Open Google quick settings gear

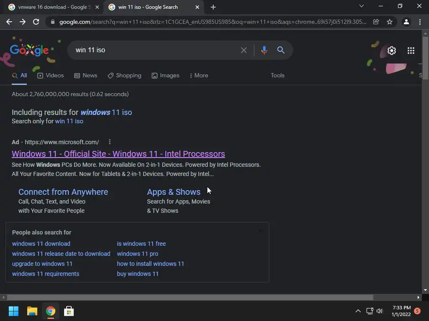pos(392,51)
